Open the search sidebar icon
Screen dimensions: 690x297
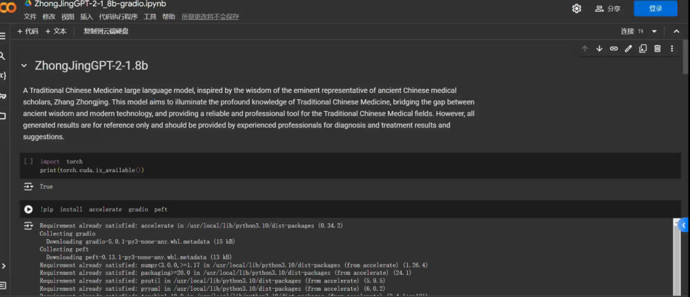click(x=2, y=56)
